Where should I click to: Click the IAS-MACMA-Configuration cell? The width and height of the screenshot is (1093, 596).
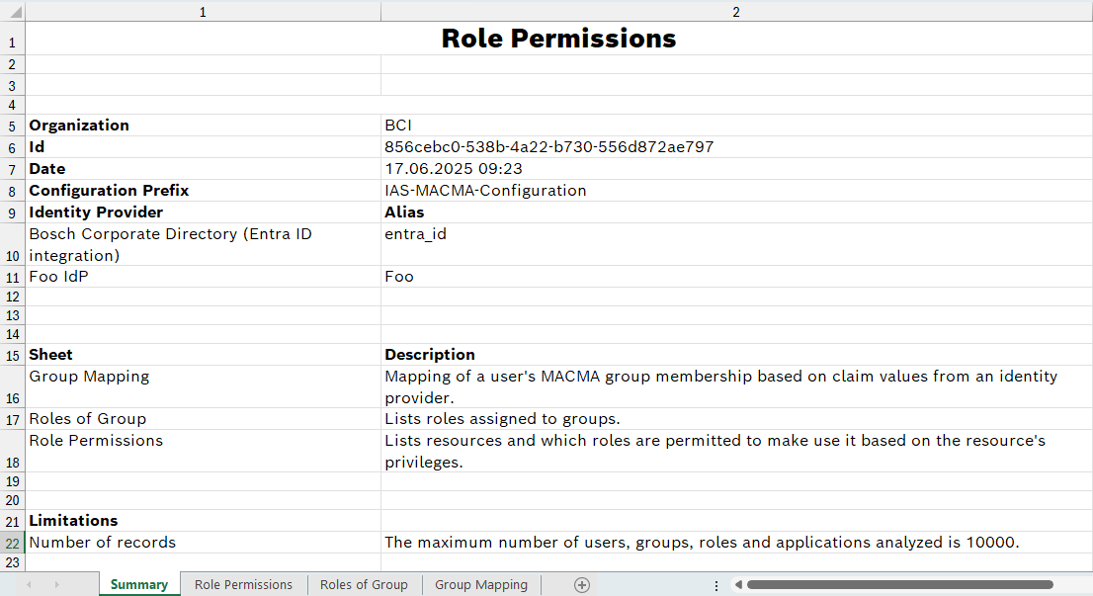click(485, 191)
